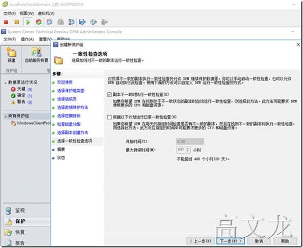Go to the 选择数据保护方法 step

click(x=72, y=108)
